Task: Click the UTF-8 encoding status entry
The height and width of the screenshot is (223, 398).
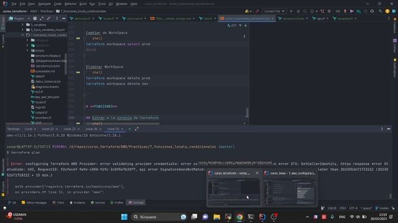Action: [x=353, y=208]
